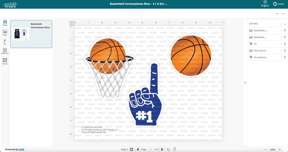Lock the blue_foamfi... layer
288x152 pixels.
(x=281, y=50)
